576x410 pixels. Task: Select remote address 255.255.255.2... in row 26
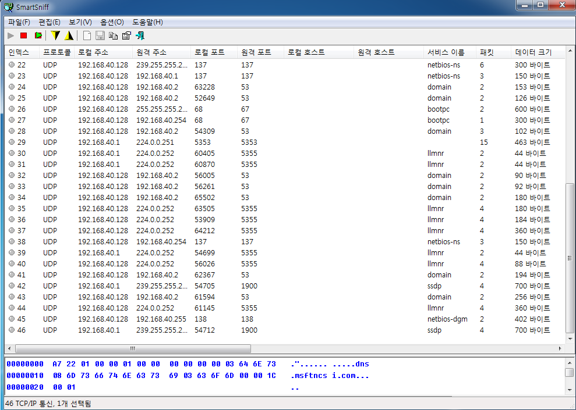coord(162,109)
